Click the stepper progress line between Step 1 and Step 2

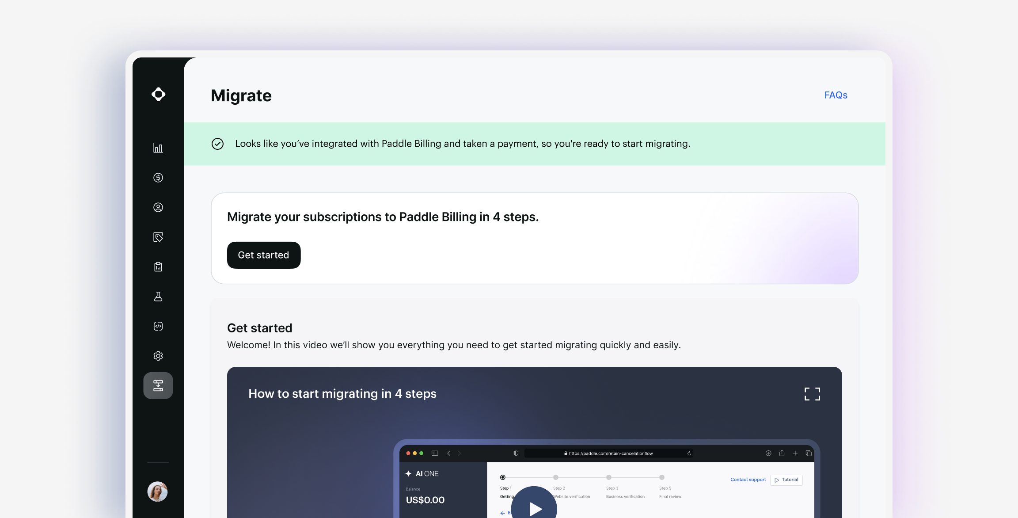[529, 477]
